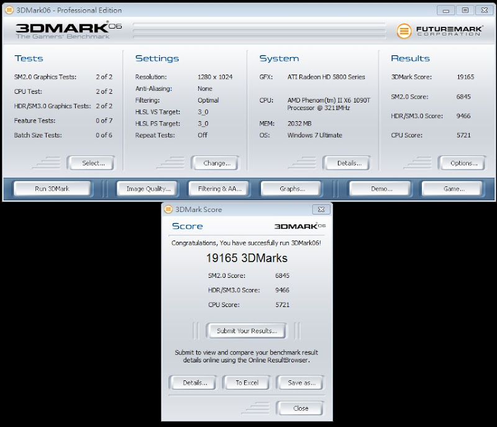This screenshot has width=497, height=427.
Task: Open the Filtering & AA tool
Action: [220, 188]
